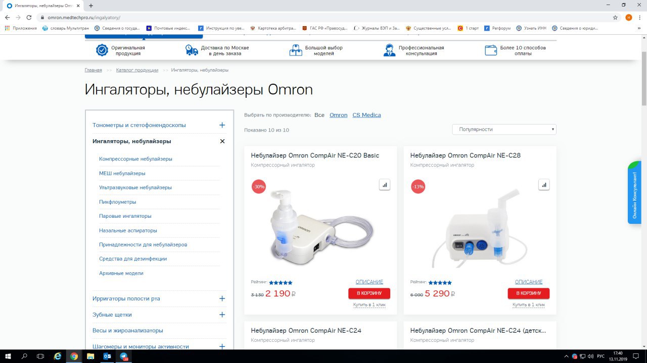Expand Зубные щетки category
Viewport: 647px width, 363px height.
click(222, 315)
